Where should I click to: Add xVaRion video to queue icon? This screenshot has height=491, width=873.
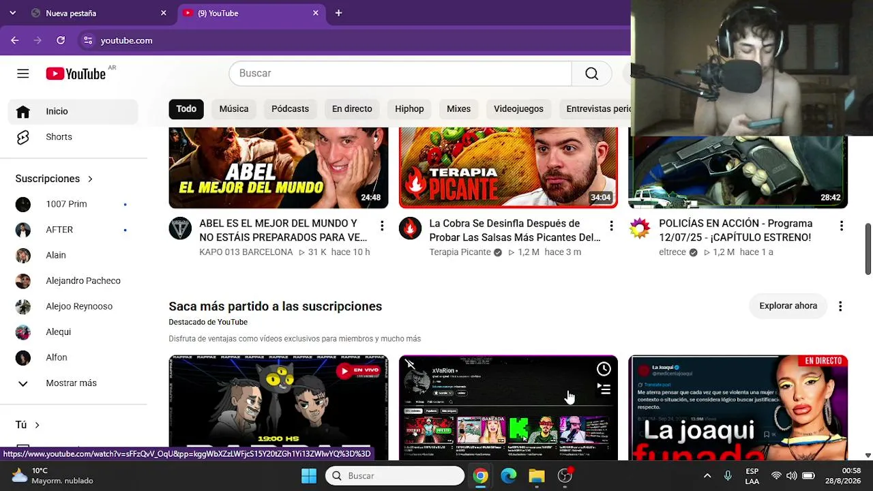(604, 389)
